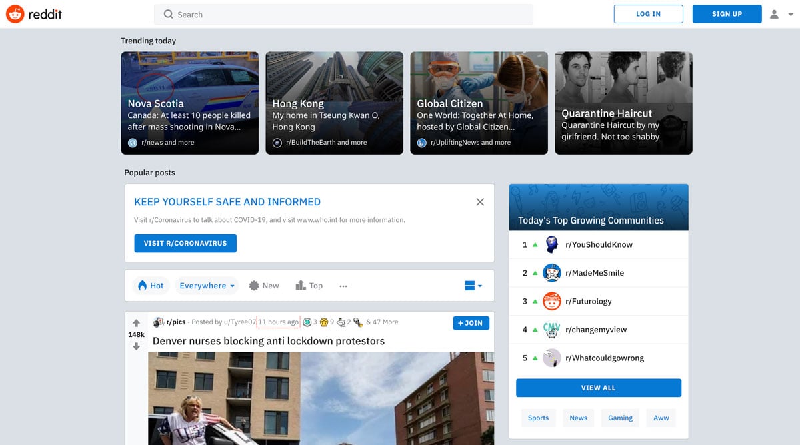Screen dimensions: 800x445
Task: Click the r/BuildTheEarth community icon
Action: (x=277, y=143)
